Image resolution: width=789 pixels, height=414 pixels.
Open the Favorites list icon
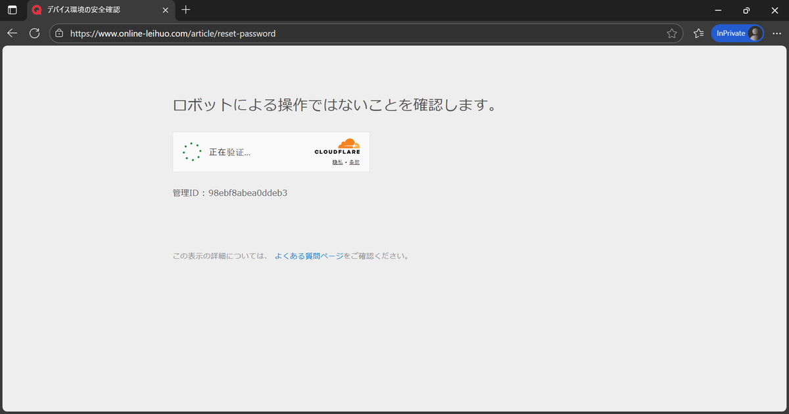(698, 33)
